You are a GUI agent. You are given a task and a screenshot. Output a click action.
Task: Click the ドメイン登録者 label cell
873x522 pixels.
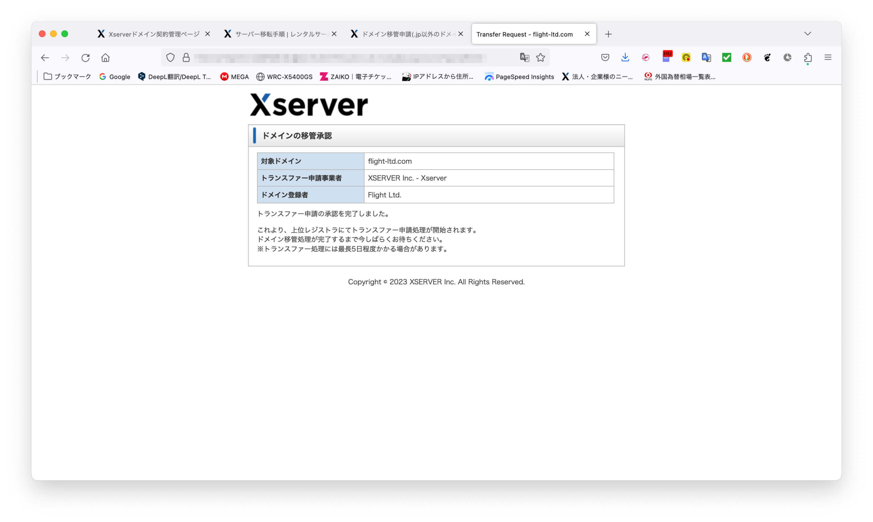click(311, 195)
